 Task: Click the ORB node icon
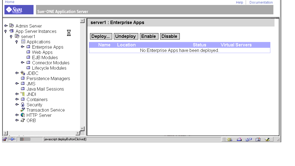[x=23, y=120]
